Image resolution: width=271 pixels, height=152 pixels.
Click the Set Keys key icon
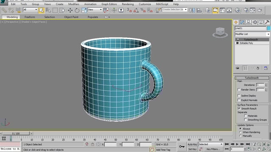182,147
